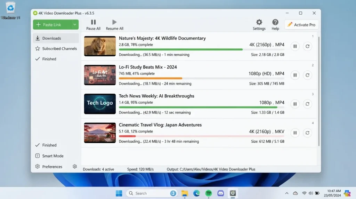This screenshot has height=199, width=356.
Task: Pause Tech News Weekly download
Action: point(295,104)
